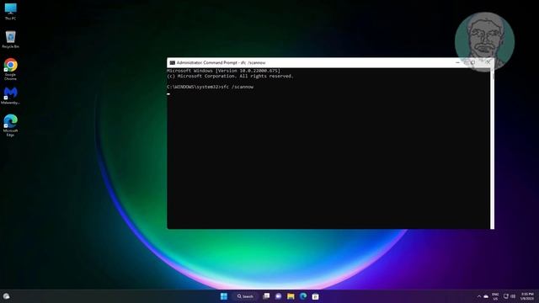
Task: Open network quick settings tray icon
Action: [506, 296]
